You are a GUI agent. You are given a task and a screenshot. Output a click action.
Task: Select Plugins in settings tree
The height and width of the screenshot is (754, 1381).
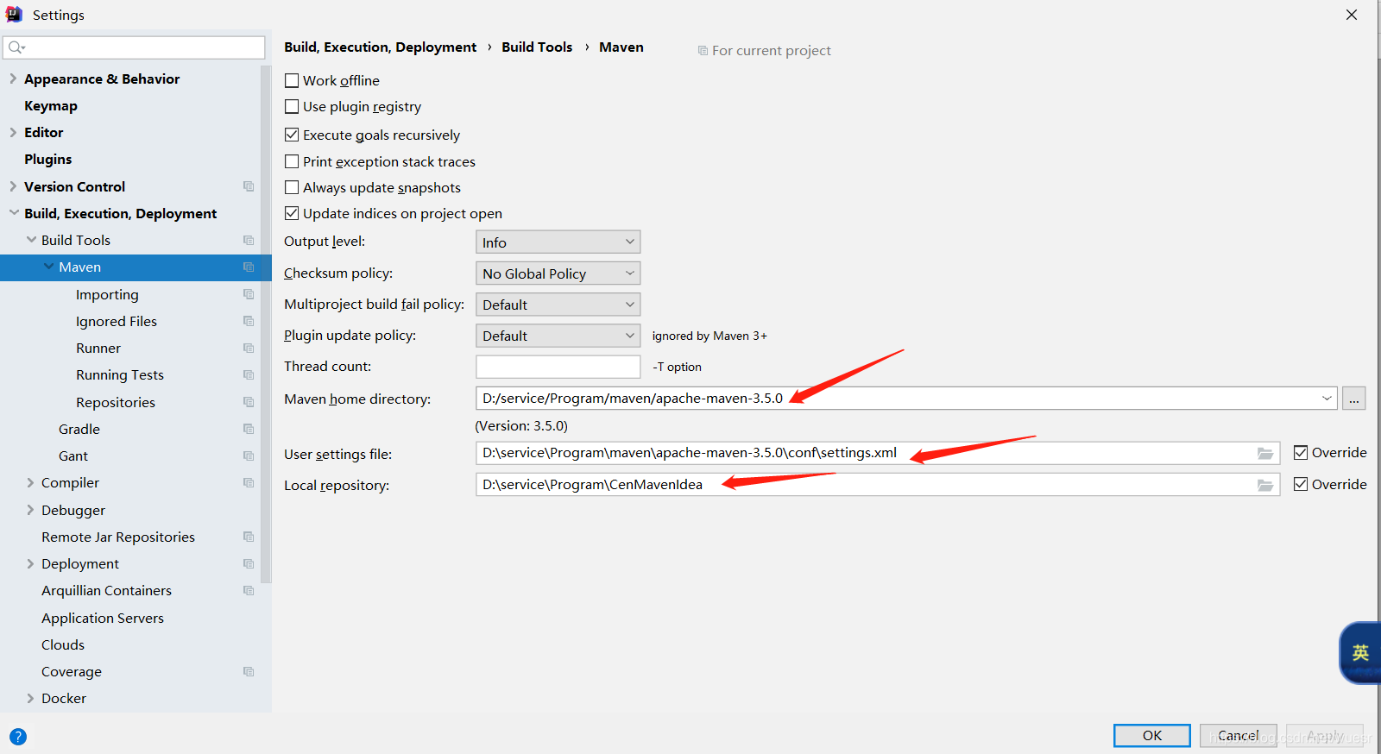[x=48, y=159]
